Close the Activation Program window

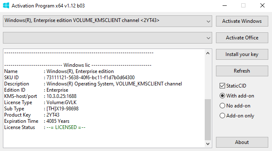point(262,5)
